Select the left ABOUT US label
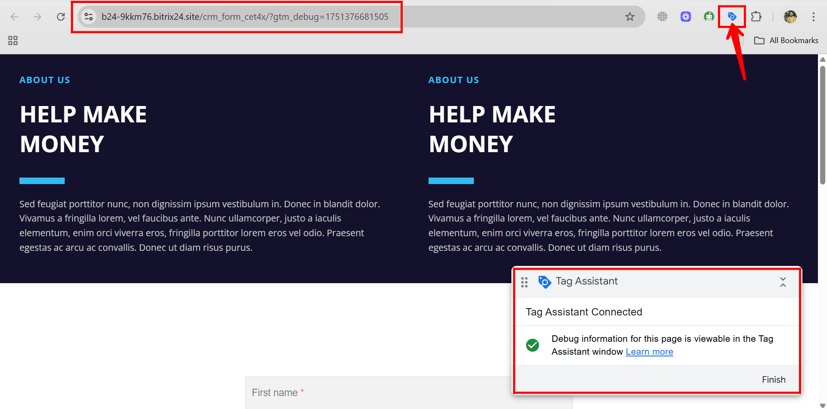 45,80
